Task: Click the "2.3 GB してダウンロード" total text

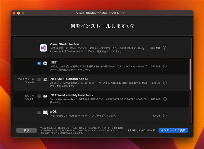Action: (x=141, y=130)
